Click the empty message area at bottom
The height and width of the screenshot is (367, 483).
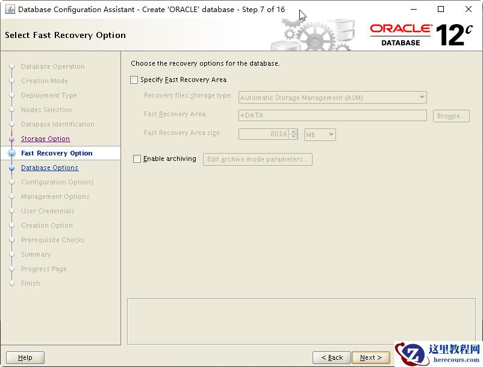301,321
